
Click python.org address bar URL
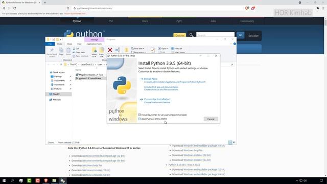tap(95, 8)
